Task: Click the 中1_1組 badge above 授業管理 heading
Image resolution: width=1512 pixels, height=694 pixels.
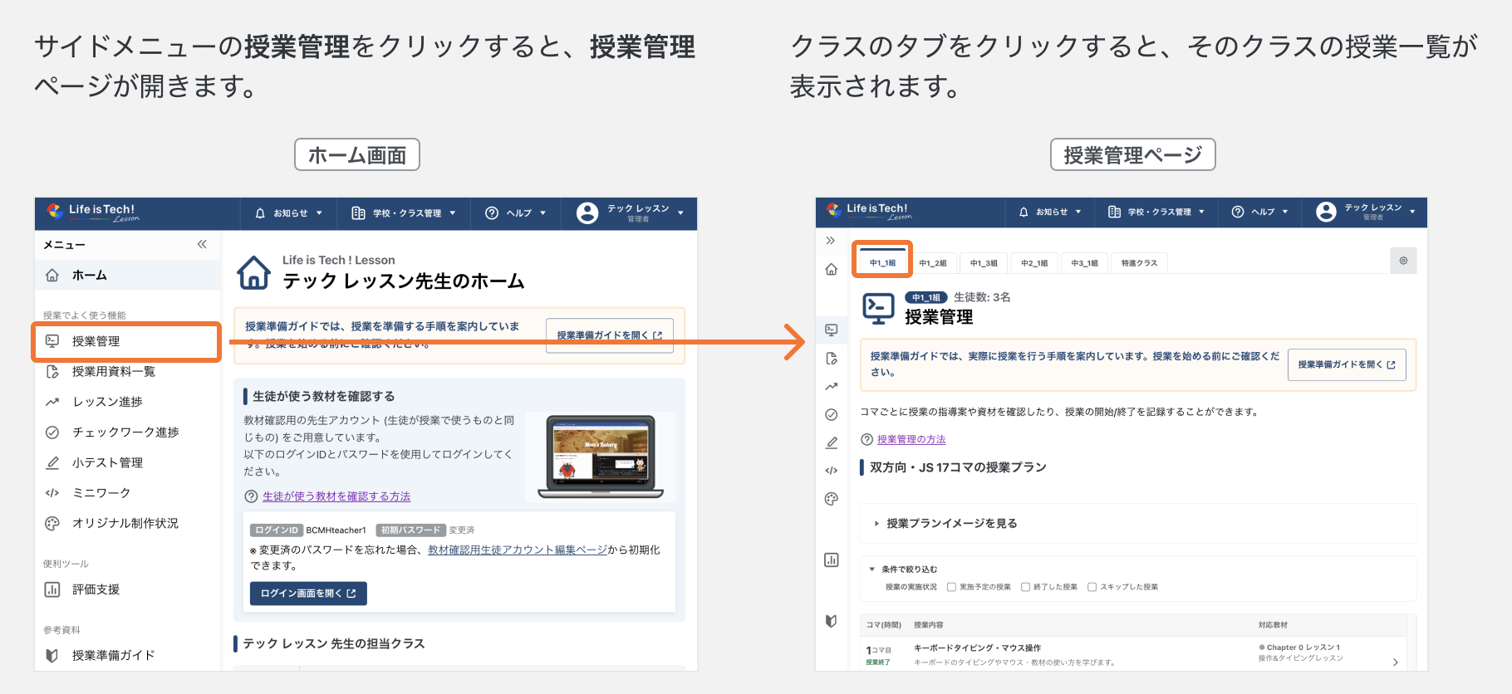Action: click(x=926, y=297)
